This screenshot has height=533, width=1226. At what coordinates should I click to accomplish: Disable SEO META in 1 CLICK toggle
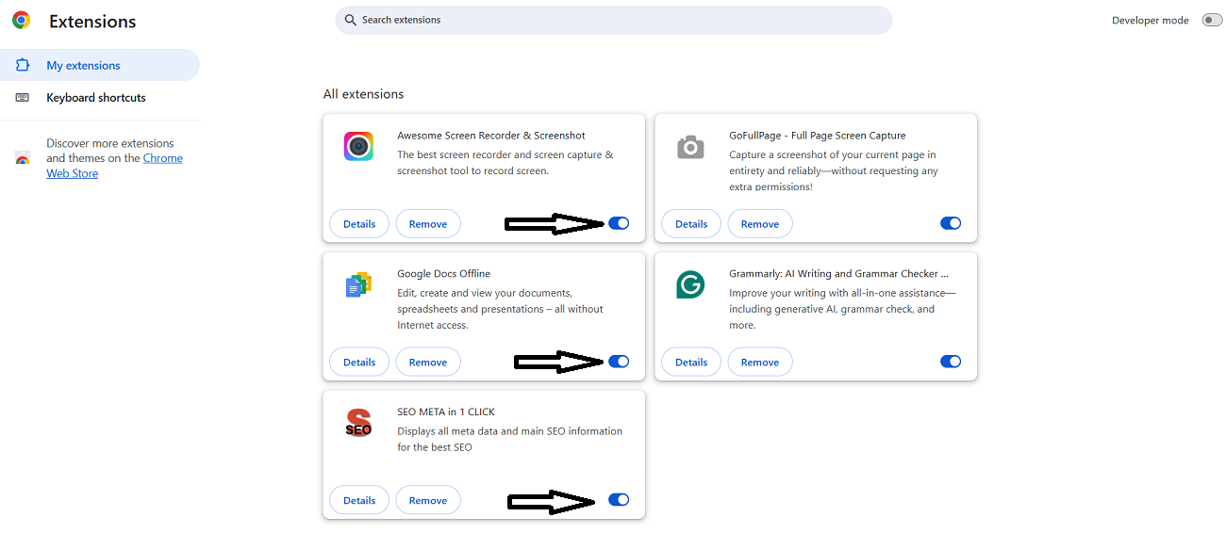pos(619,500)
